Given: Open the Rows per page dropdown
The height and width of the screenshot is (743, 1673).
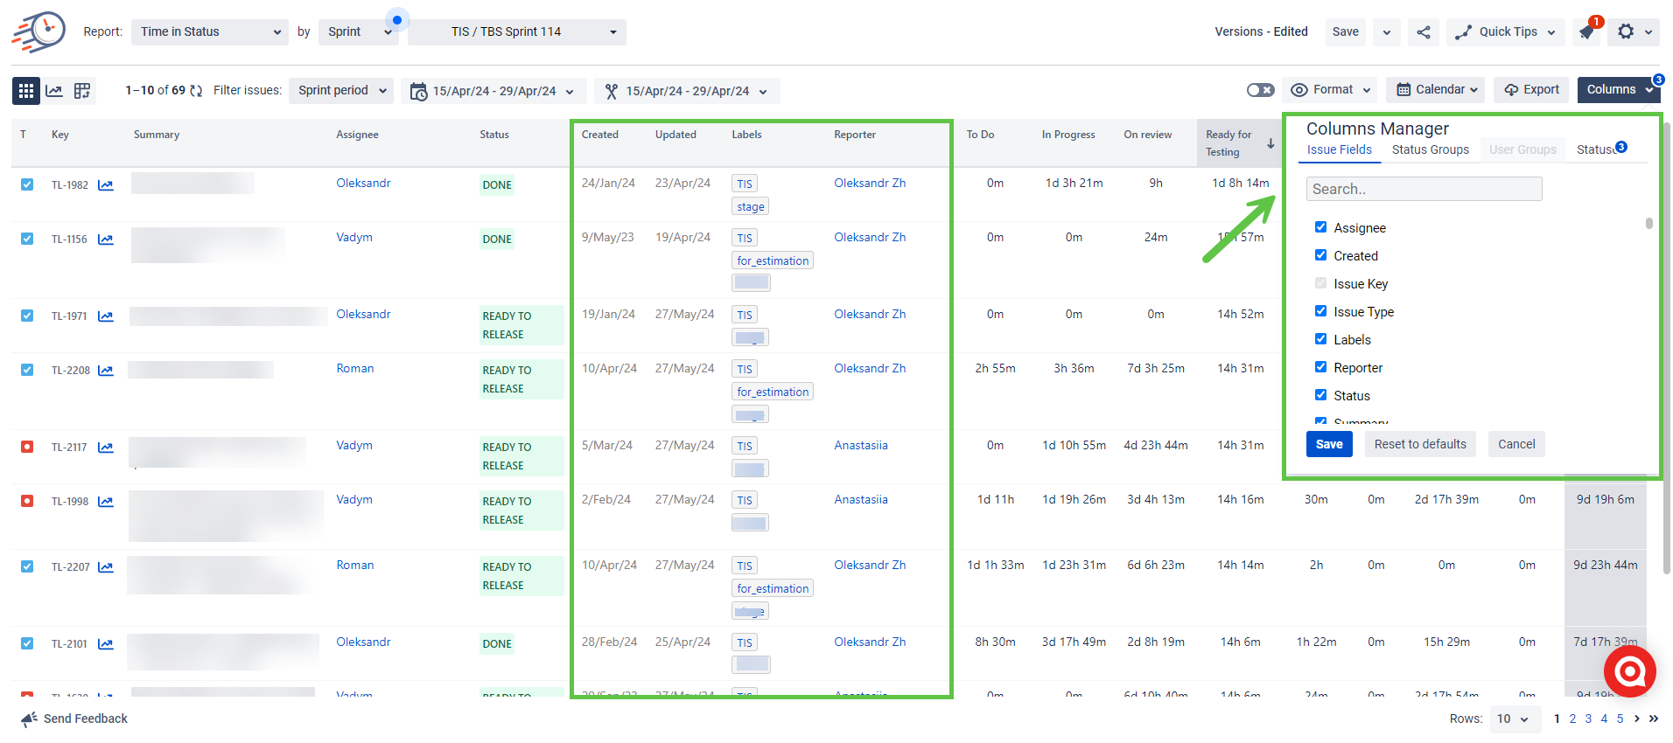Looking at the screenshot, I should tap(1512, 719).
